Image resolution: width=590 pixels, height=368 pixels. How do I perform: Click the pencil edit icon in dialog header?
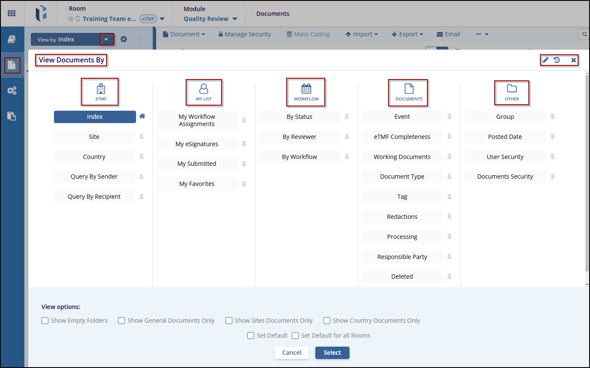pos(546,60)
